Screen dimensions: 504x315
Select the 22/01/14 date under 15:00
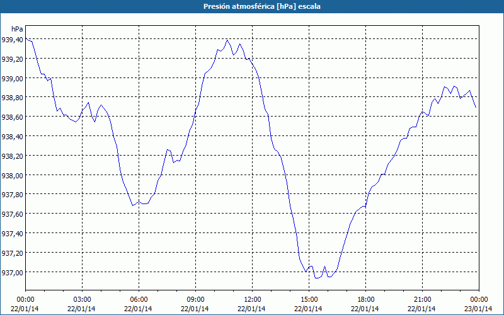308,309
